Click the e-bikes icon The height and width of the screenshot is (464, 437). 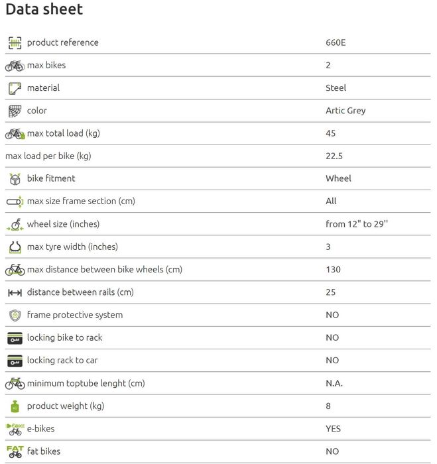tap(15, 429)
